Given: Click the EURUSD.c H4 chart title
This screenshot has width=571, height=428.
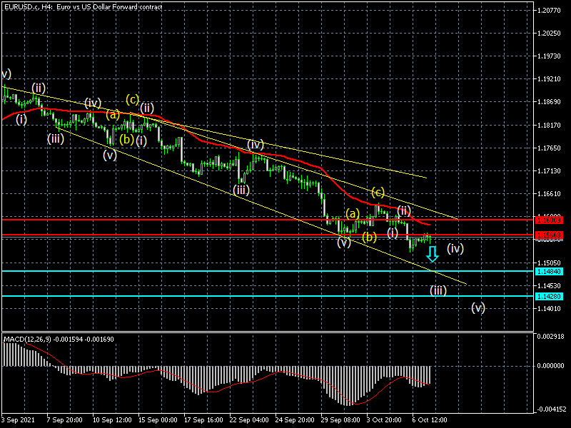Looking at the screenshot, I should (x=82, y=6).
